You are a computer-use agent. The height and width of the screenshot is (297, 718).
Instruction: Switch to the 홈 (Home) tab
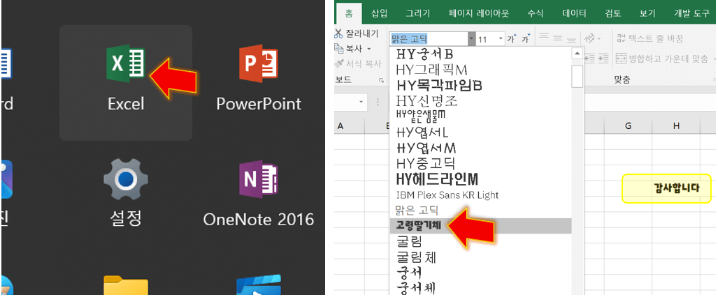click(349, 14)
